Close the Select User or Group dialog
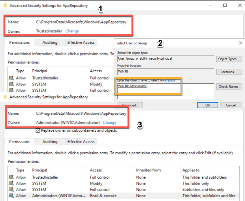245x201 pixels. 240,43
